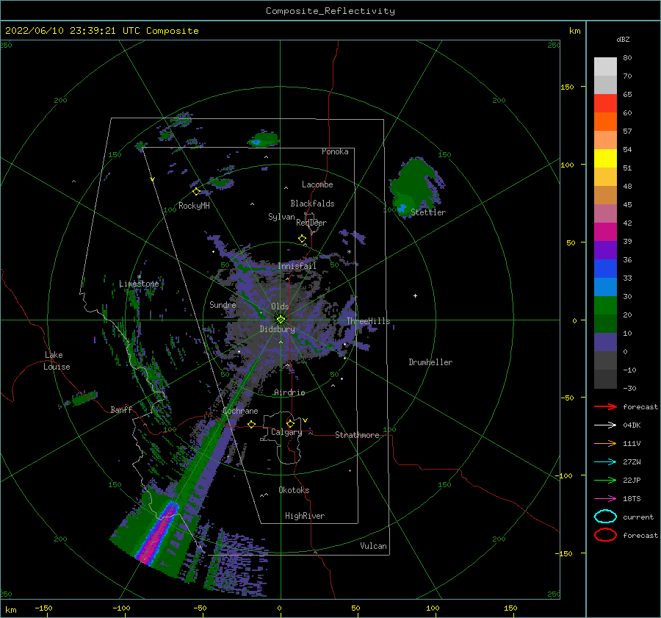Screen dimensions: 661x618
Task: Click the cyan 27ZW arrow icon
Action: 605,462
